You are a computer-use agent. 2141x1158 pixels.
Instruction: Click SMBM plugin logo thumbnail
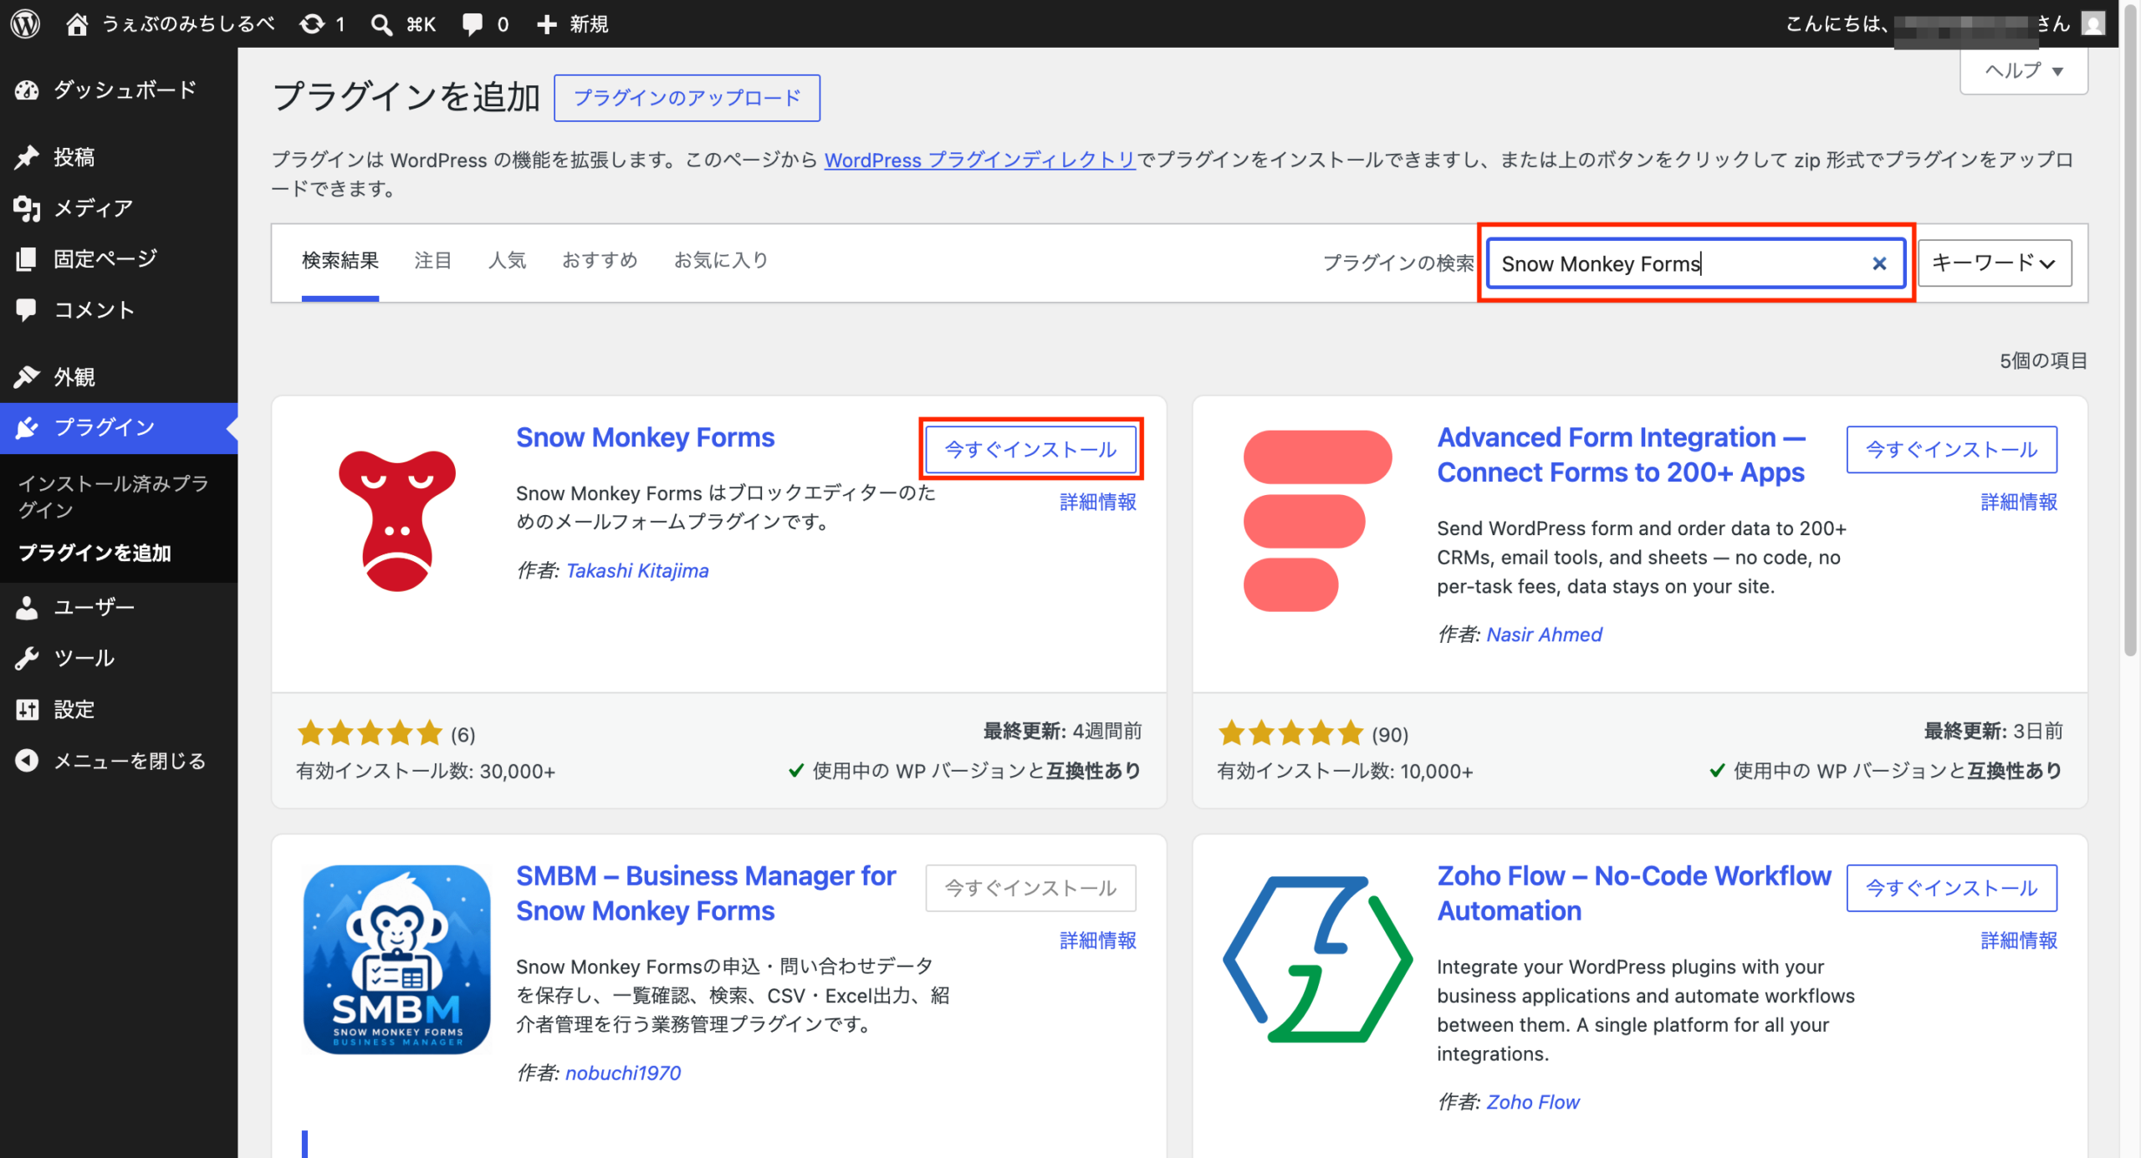coord(396,959)
